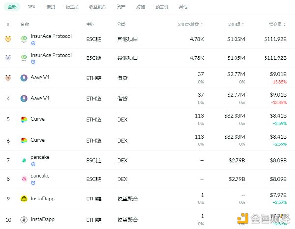The width and height of the screenshot is (295, 229).
Task: Open Curve in rank 5 row
Action: tap(38, 119)
